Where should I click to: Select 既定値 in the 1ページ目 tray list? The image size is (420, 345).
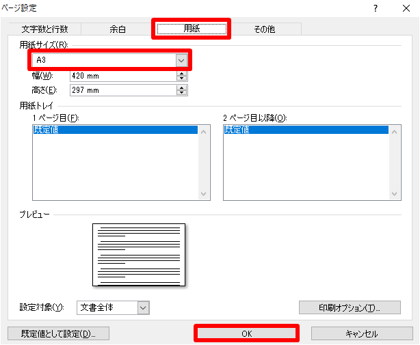[116, 130]
